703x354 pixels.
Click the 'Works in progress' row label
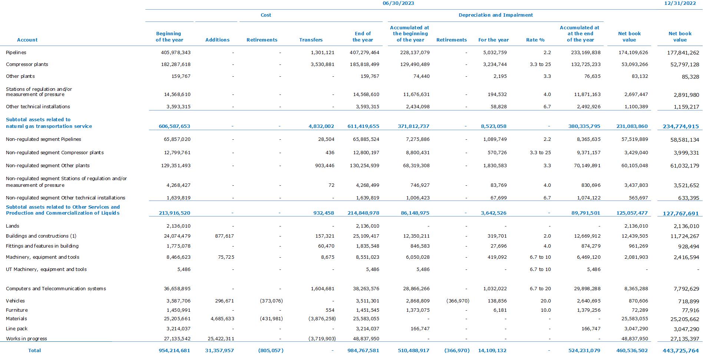click(26, 339)
